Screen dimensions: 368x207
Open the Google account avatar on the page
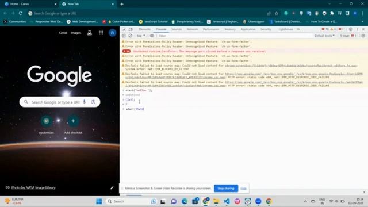pos(113,33)
